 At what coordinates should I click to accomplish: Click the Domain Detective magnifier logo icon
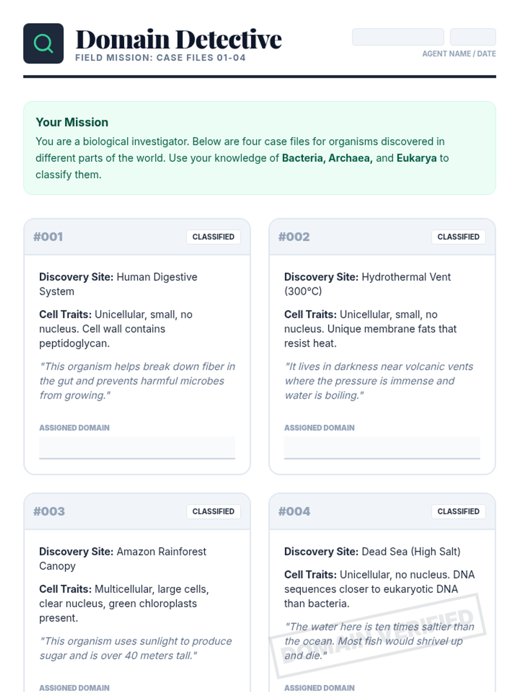(43, 43)
